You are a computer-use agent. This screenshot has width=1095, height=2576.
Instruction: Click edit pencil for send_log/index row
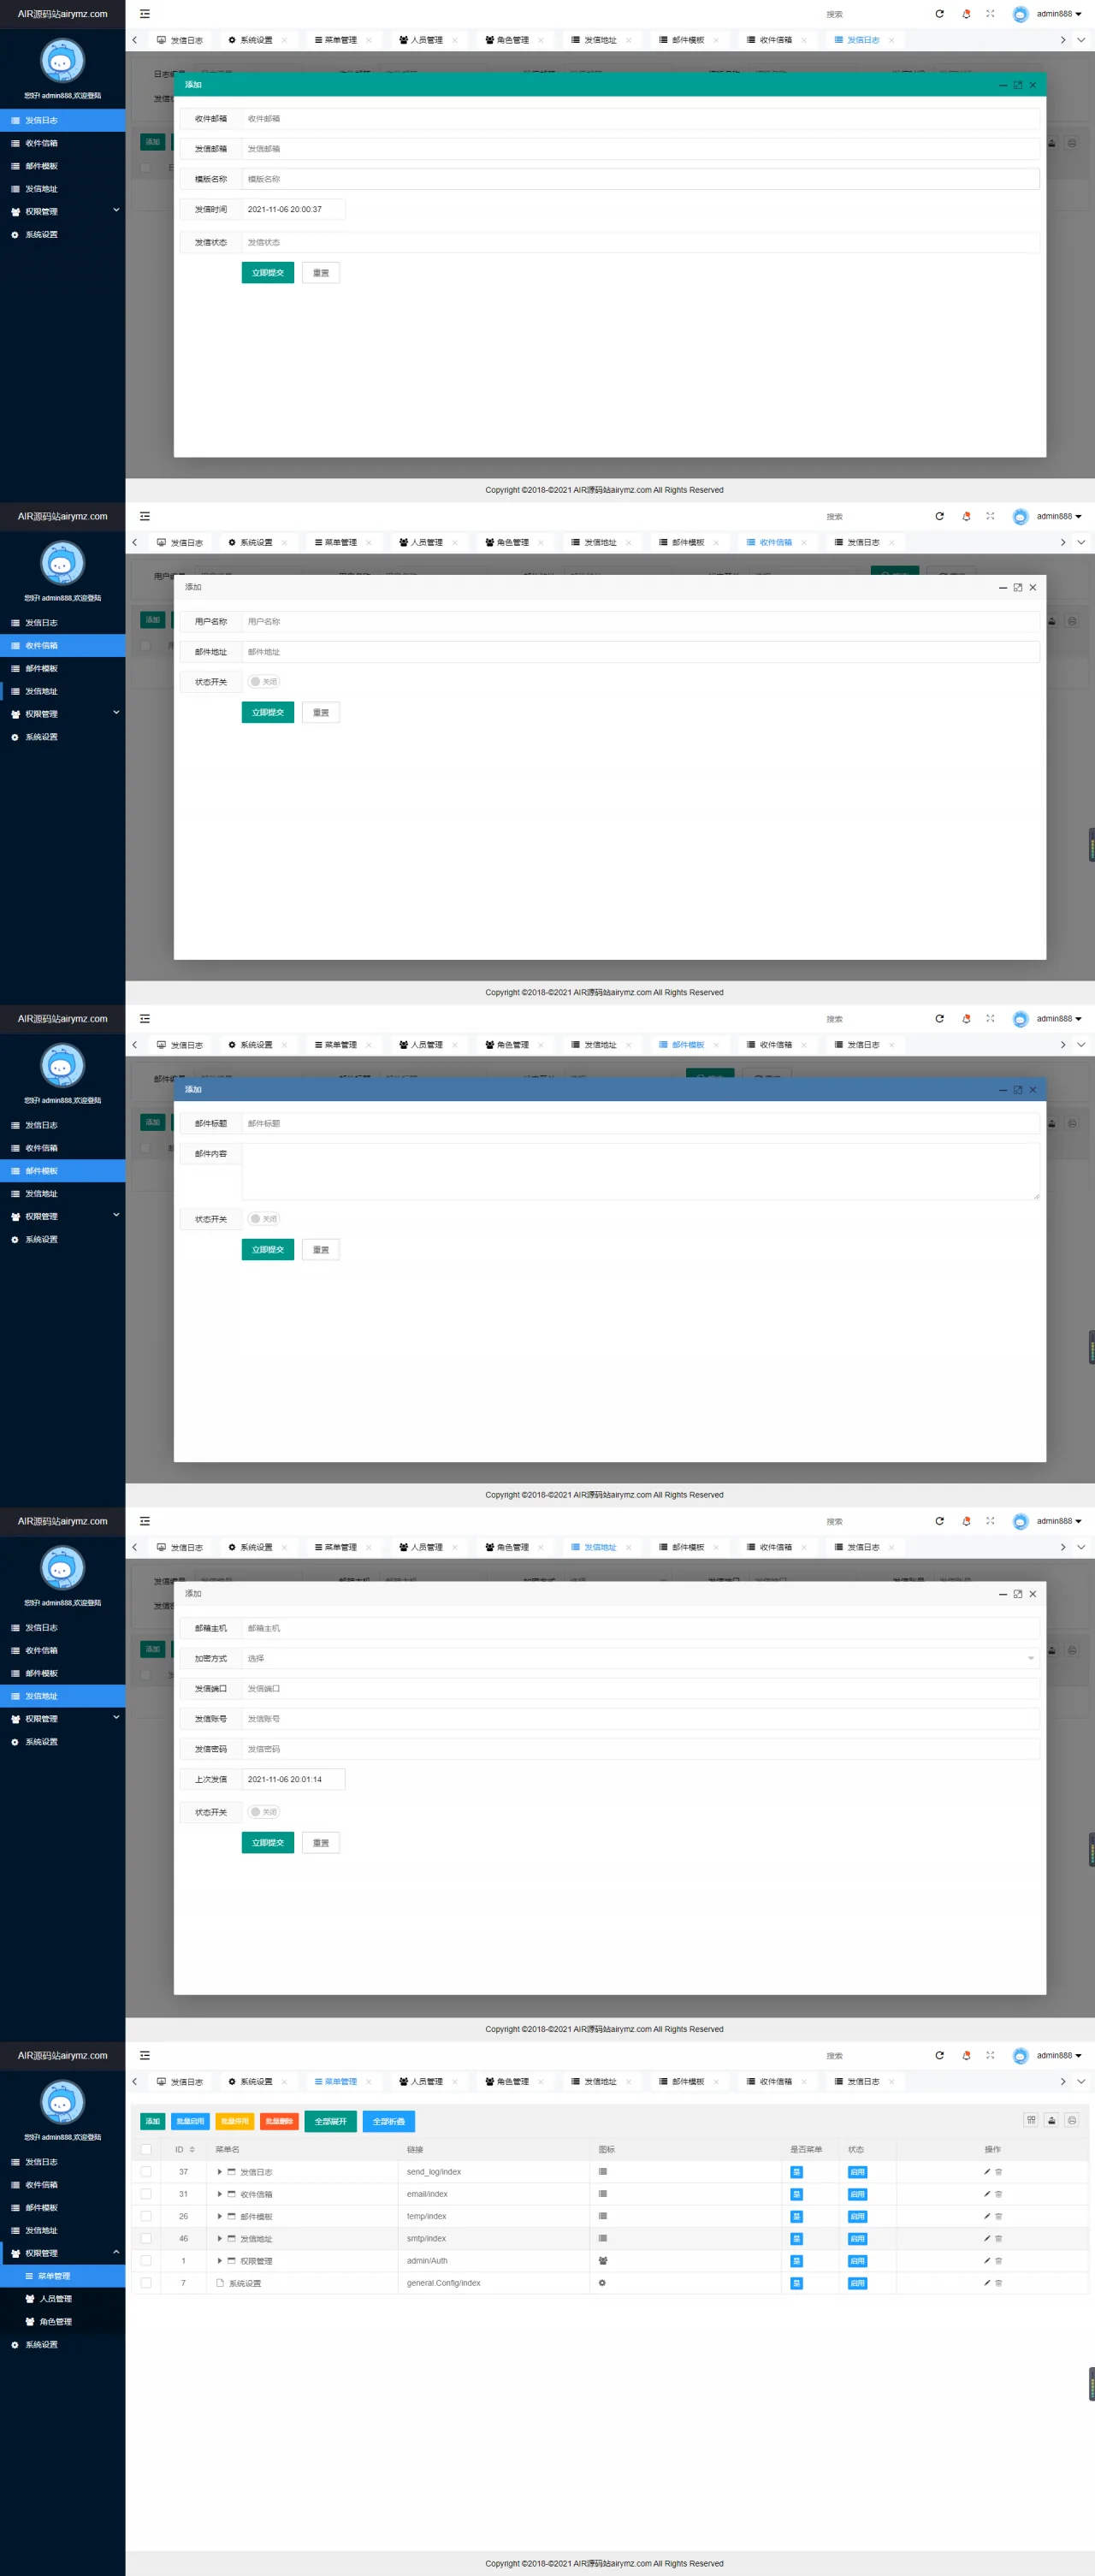pos(986,2171)
